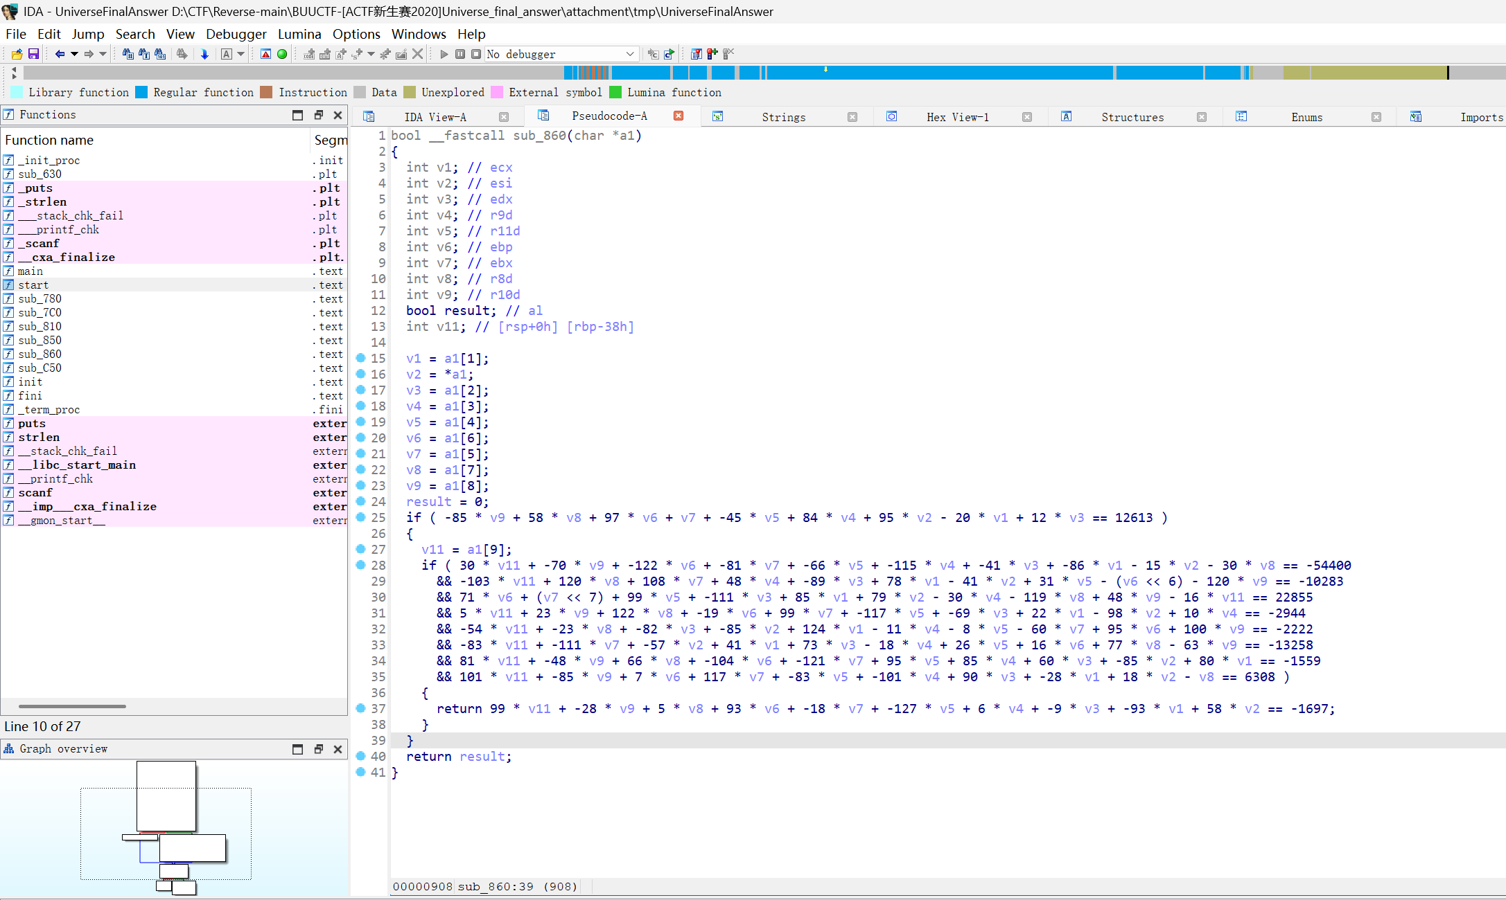The image size is (1506, 900).
Task: Click the Lumina green circle icon
Action: click(x=281, y=54)
